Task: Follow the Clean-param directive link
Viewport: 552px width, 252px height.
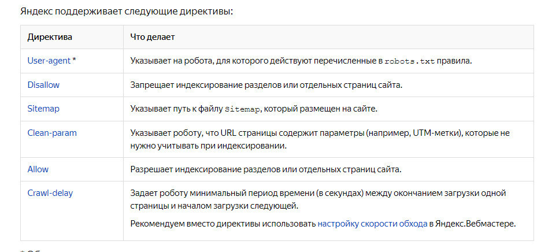Action: pos(52,132)
